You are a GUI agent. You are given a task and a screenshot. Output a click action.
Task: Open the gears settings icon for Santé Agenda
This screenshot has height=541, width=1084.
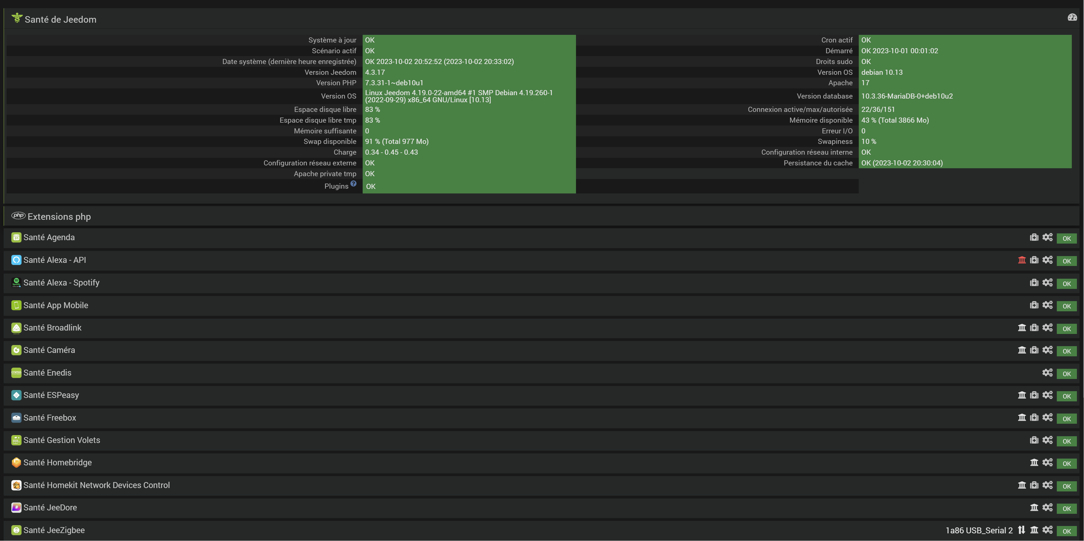pos(1047,237)
